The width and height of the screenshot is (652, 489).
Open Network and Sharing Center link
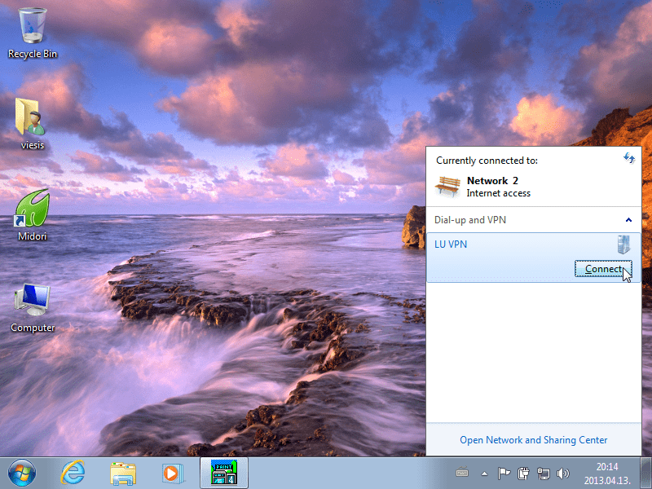[x=534, y=440]
